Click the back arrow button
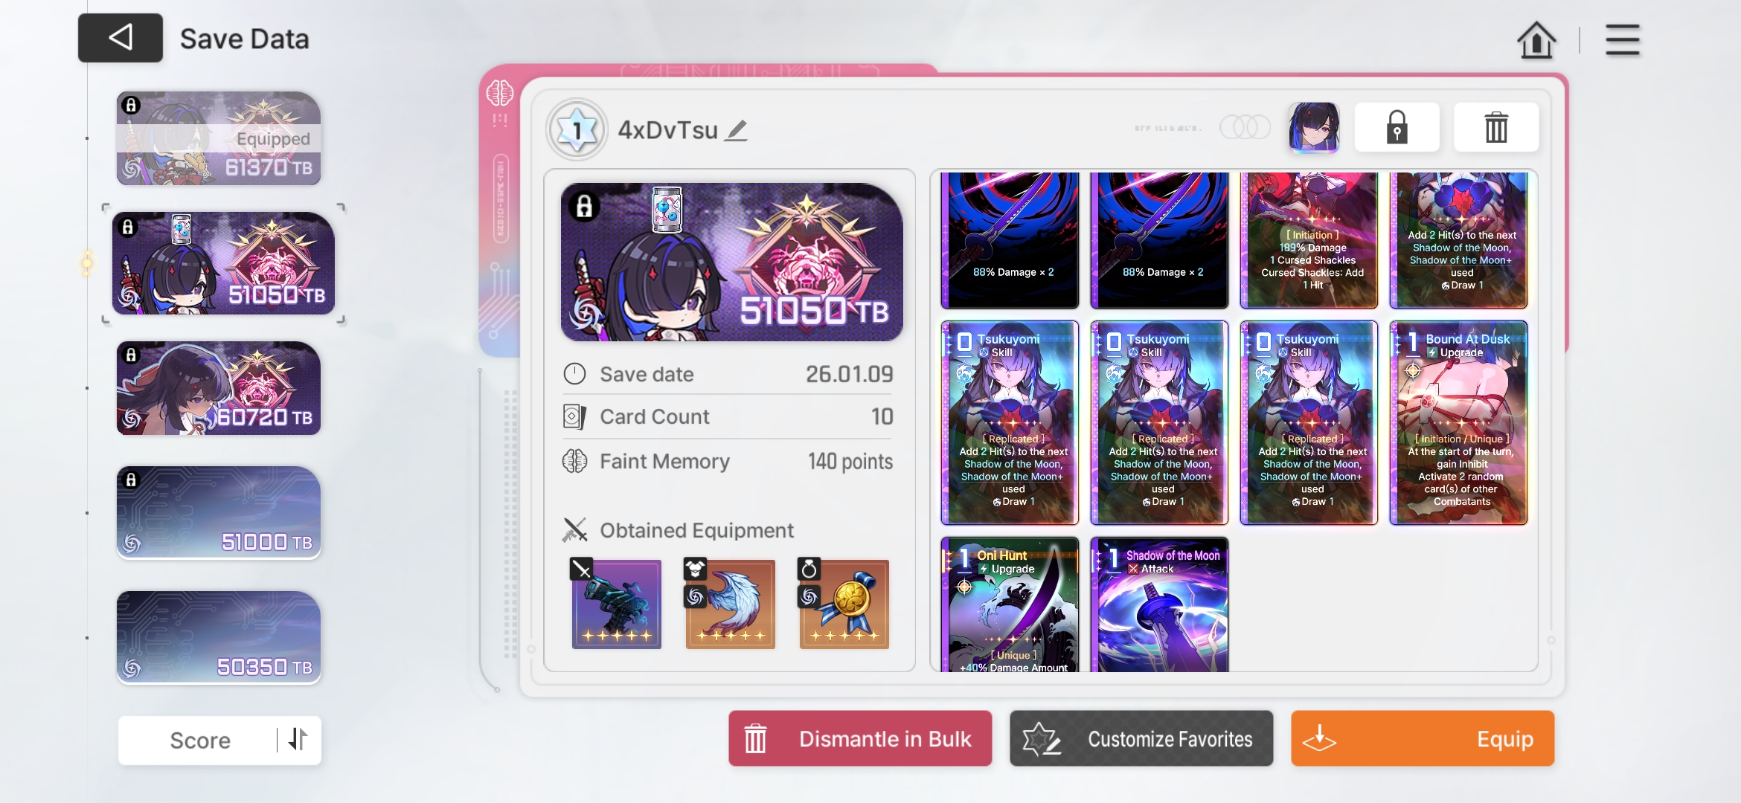1741x803 pixels. coord(120,38)
